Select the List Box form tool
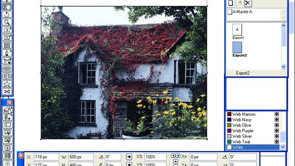The image size is (295, 166). (x=7, y=156)
